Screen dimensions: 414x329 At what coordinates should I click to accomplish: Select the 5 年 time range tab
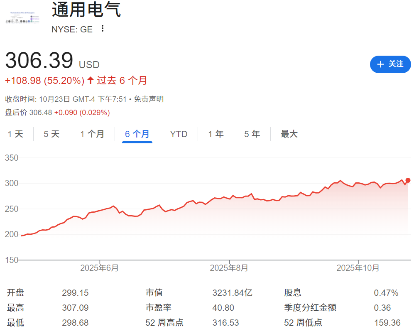[x=252, y=134]
